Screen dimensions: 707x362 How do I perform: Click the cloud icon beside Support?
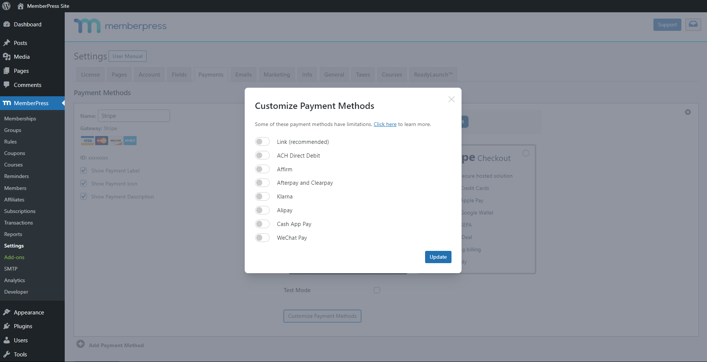(693, 25)
